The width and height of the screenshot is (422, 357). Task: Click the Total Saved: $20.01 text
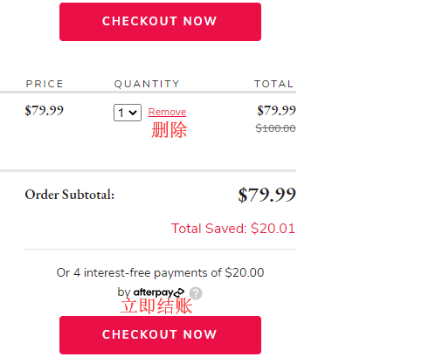click(x=233, y=229)
